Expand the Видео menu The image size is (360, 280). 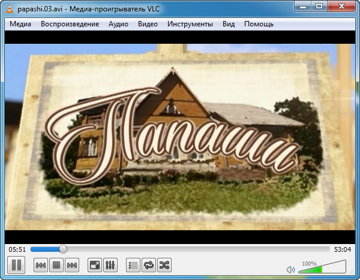(x=148, y=24)
